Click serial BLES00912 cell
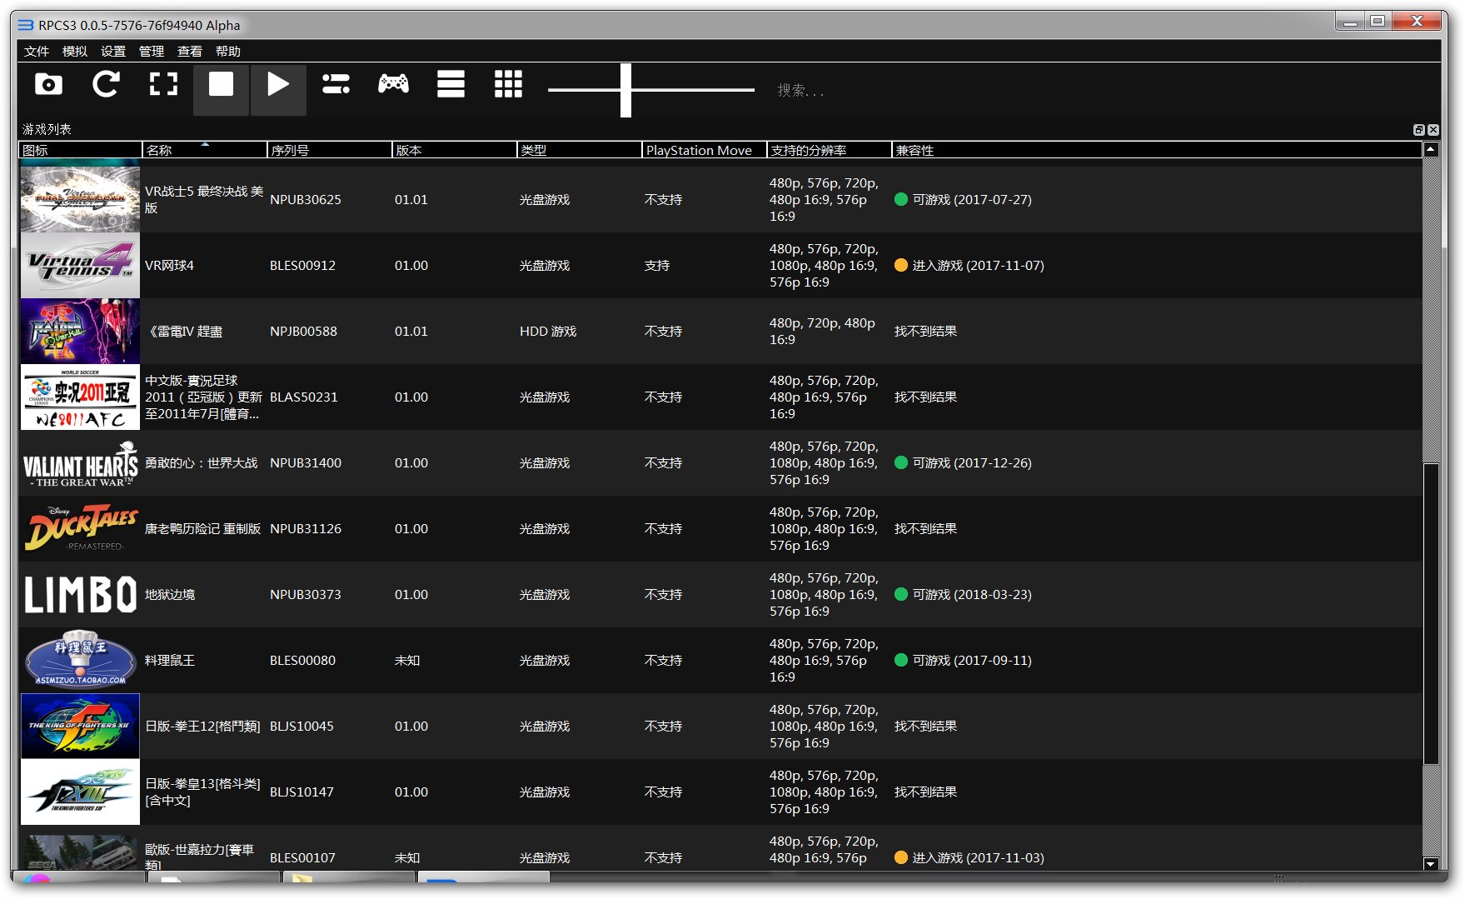Viewport: 1465px width, 899px height. pos(302,266)
